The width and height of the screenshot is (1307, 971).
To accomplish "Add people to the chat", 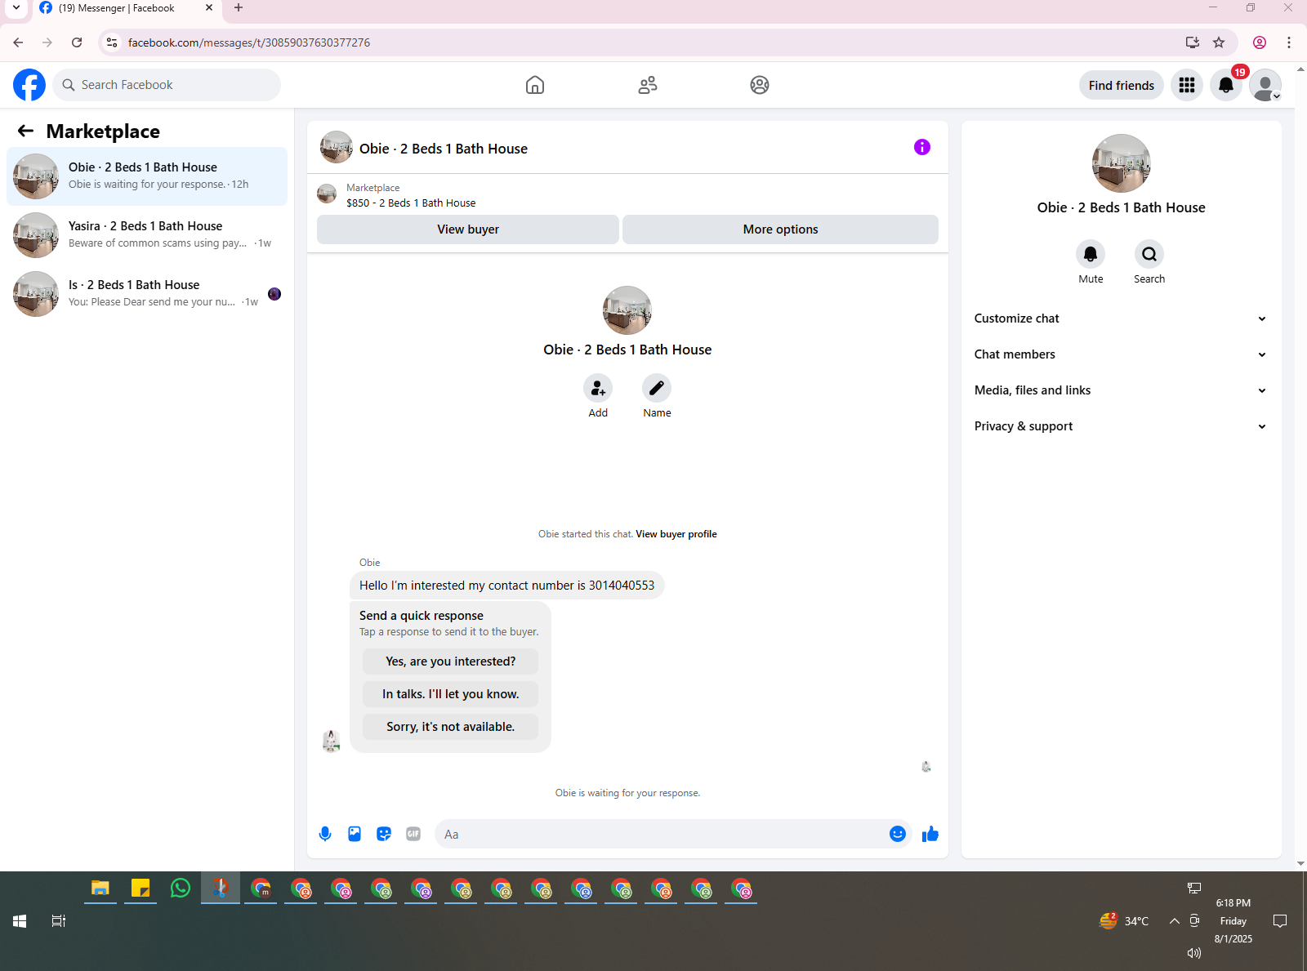I will pyautogui.click(x=598, y=388).
